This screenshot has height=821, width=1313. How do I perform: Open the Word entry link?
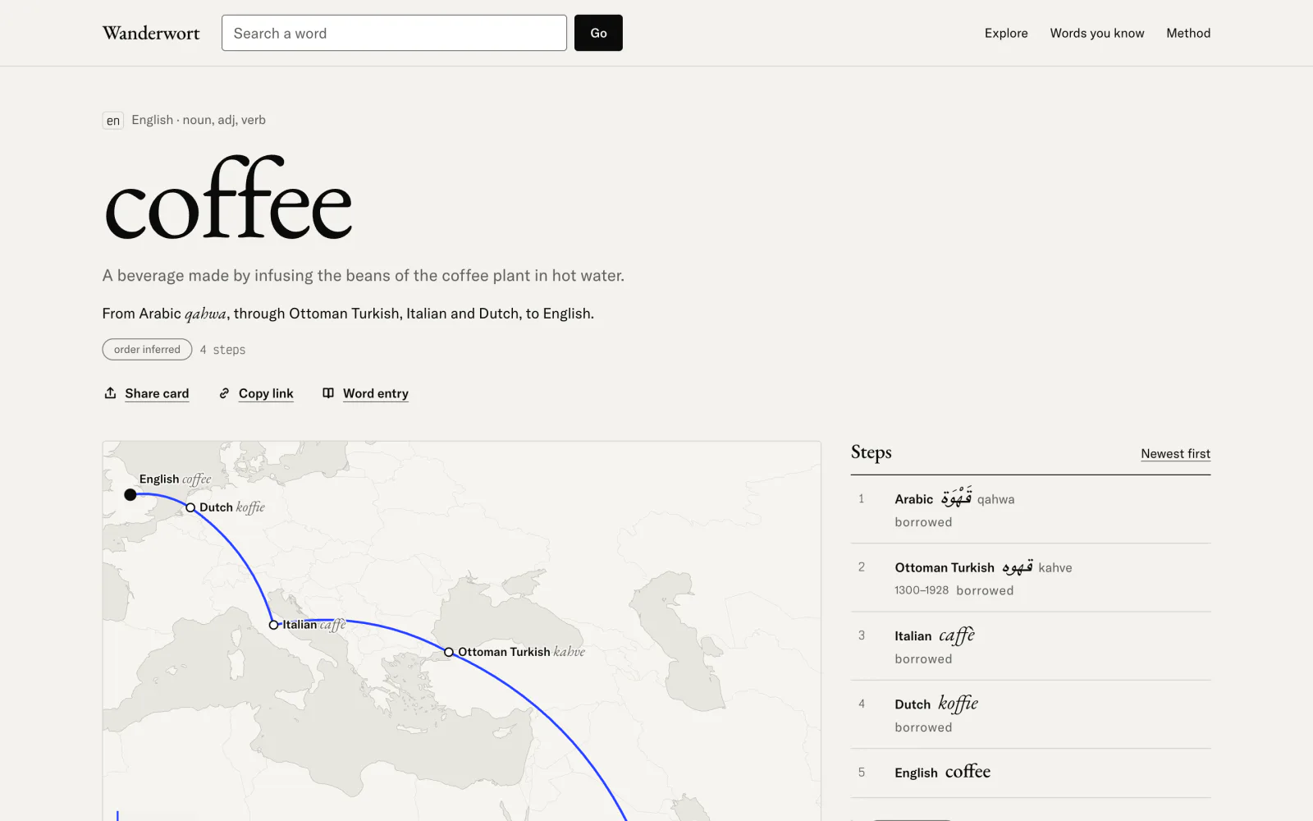(x=376, y=393)
